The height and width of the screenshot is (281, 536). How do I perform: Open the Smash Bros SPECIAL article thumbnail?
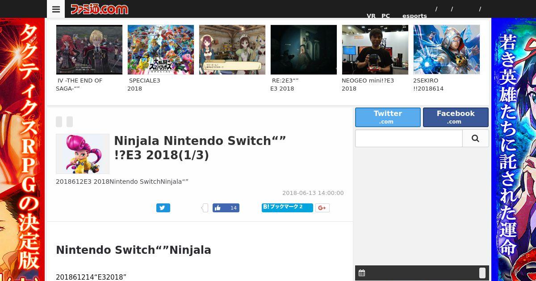(x=161, y=50)
